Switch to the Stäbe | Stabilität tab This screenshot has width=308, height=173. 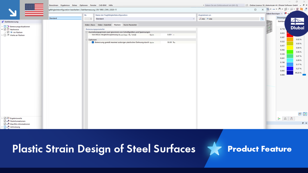point(104,25)
